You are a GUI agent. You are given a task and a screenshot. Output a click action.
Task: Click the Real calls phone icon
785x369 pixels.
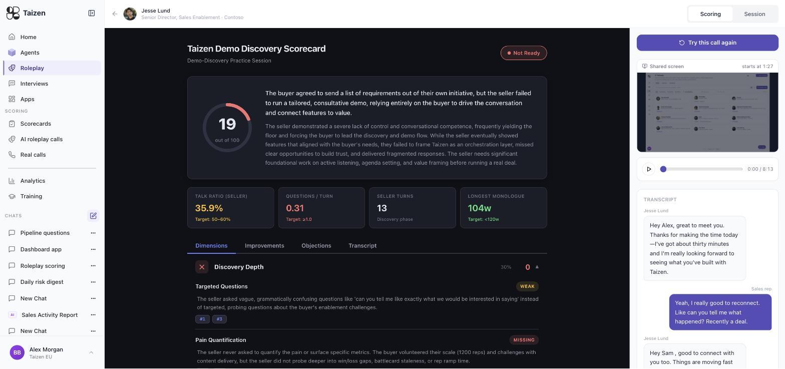pos(12,155)
